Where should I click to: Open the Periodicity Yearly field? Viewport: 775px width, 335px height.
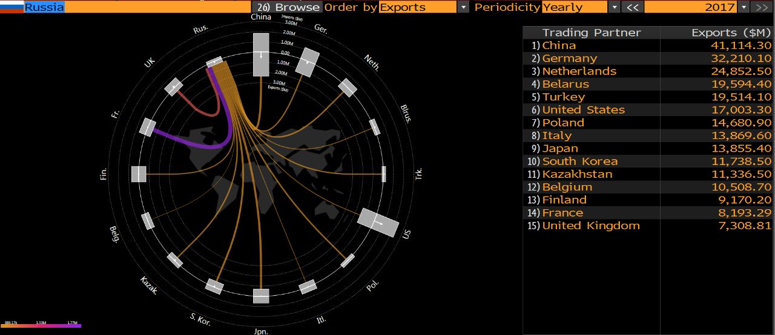point(574,7)
